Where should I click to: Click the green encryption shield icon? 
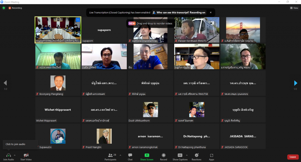tap(4, 8)
